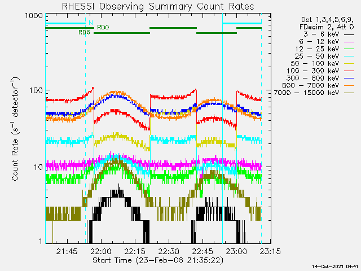Select the '12 - 25 keV' legend label

coord(317,49)
